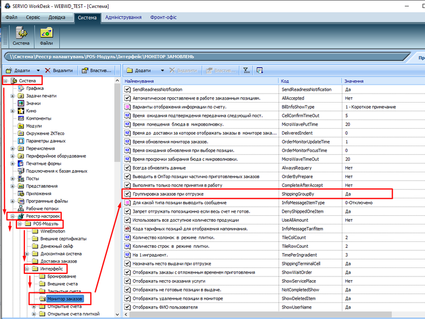Viewport: 425px width, 319px height.
Task: Click the Параметры данных tree icon
Action: coord(21,141)
